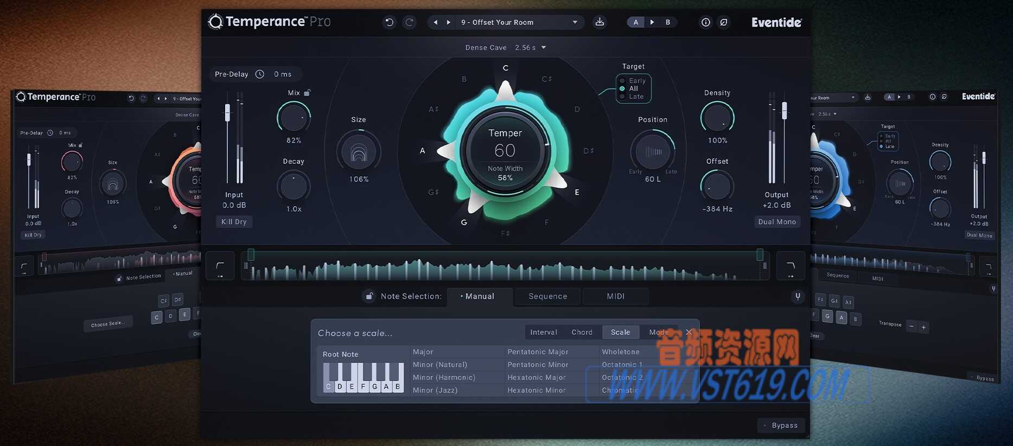Choose Minor (Jazz) scale
The width and height of the screenshot is (1013, 446).
click(456, 390)
